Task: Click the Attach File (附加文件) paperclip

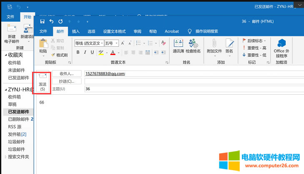Action: pyautogui.click(x=214, y=45)
